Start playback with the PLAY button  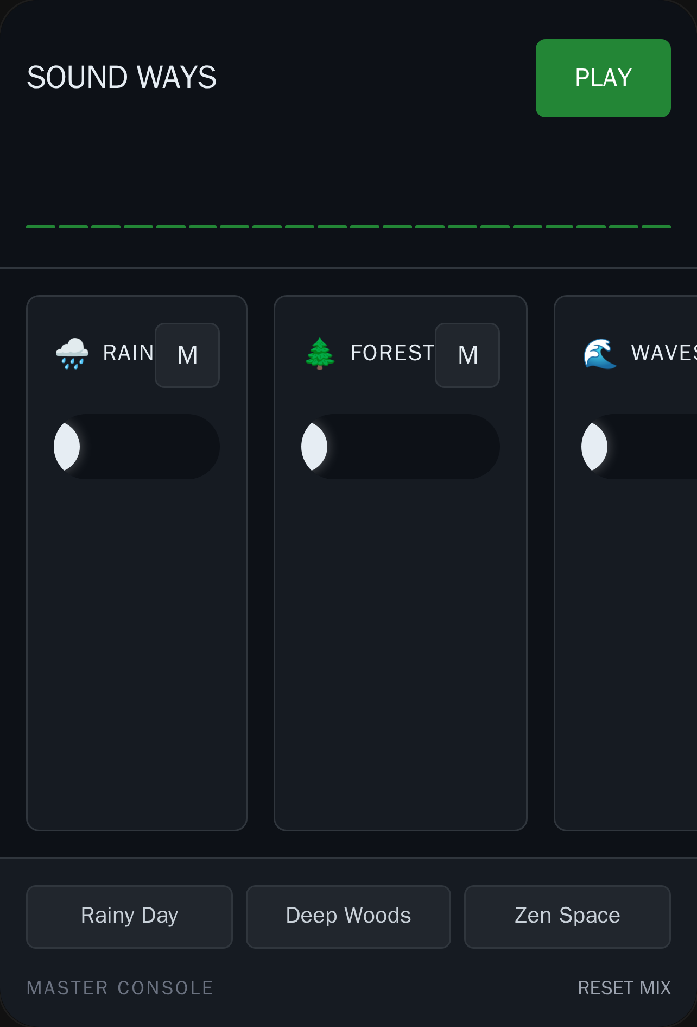point(603,78)
